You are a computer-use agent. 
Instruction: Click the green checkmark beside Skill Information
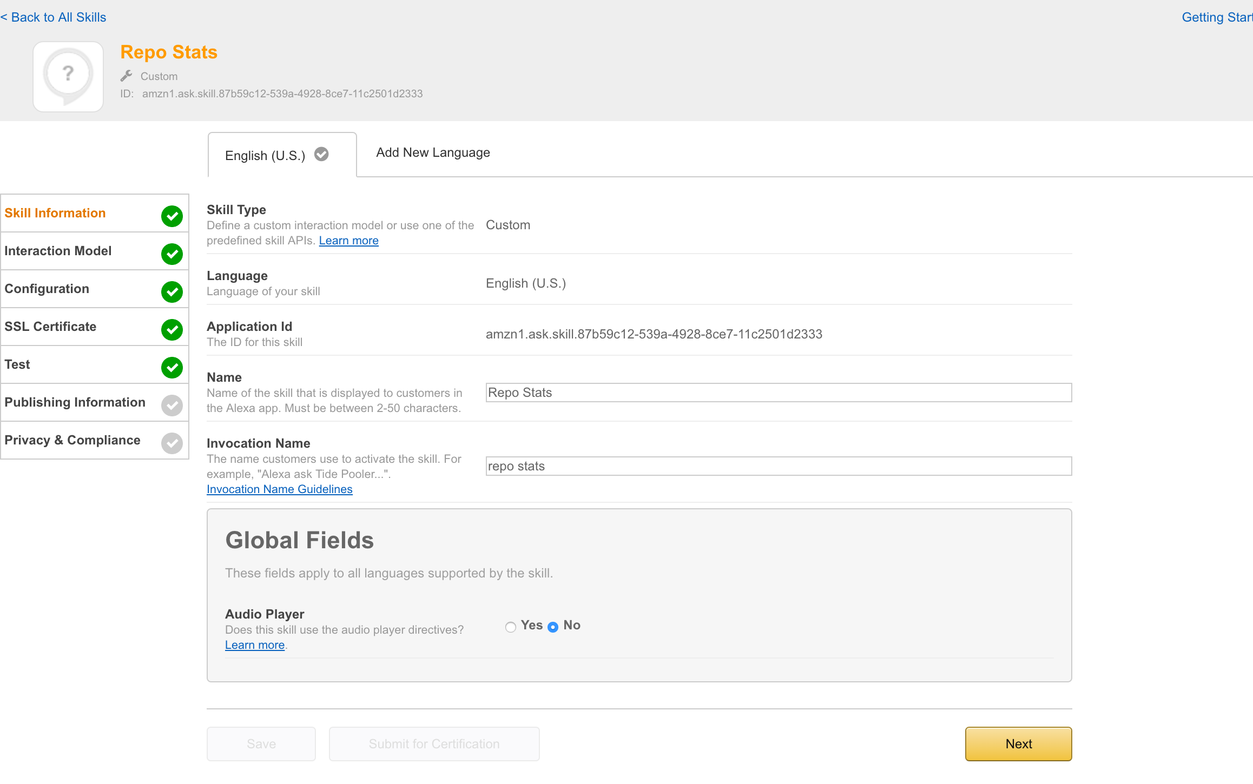172,216
